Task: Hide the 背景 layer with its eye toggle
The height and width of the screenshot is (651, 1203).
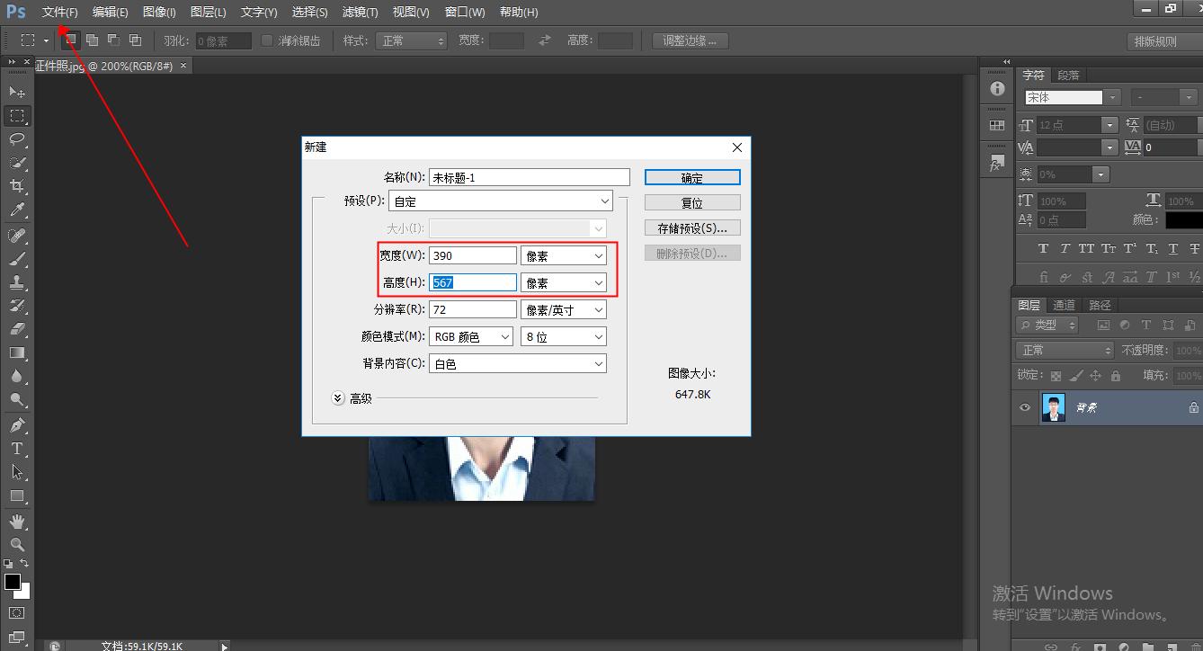Action: [x=1024, y=407]
